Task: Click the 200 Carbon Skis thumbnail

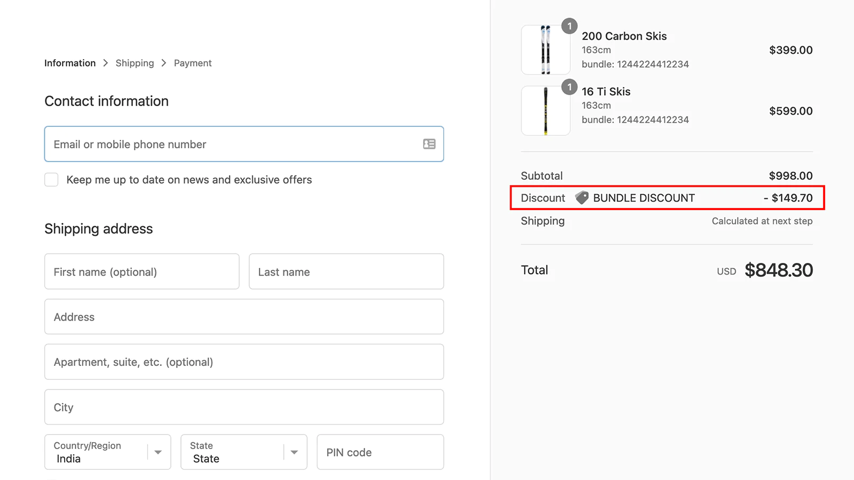Action: pyautogui.click(x=545, y=50)
